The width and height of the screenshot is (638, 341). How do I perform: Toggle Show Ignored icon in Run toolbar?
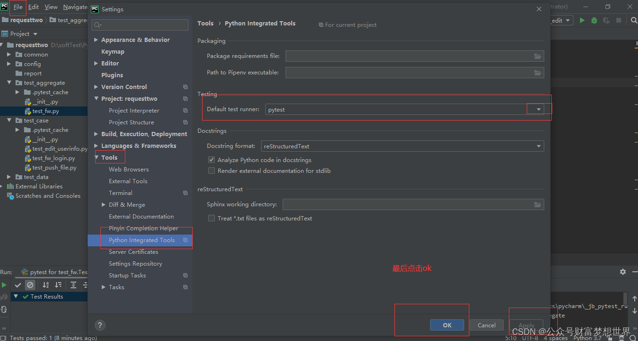[x=30, y=285]
